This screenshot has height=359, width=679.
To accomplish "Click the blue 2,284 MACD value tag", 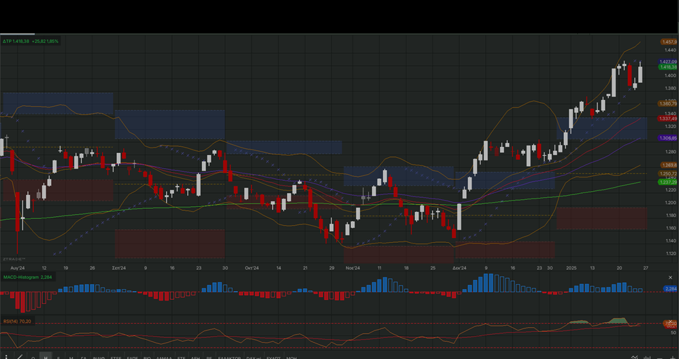I will click(x=670, y=288).
